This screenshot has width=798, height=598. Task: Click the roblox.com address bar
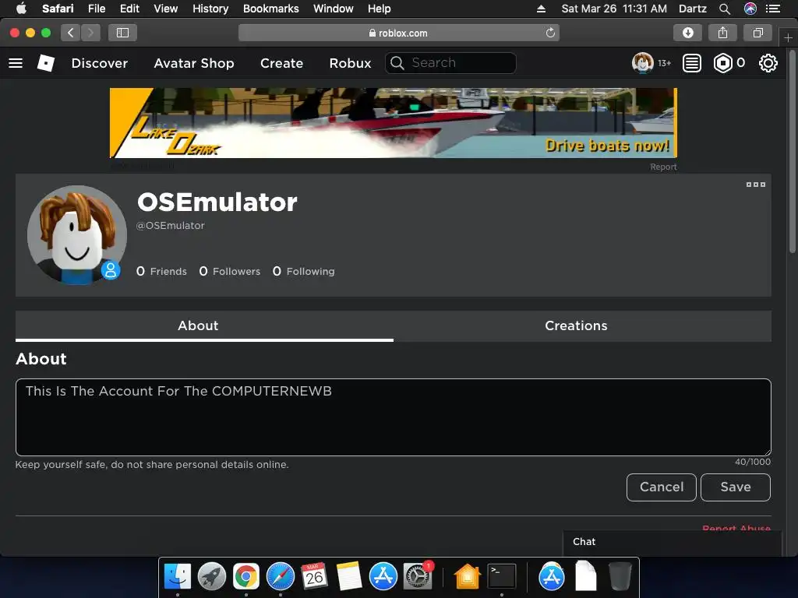[398, 33]
